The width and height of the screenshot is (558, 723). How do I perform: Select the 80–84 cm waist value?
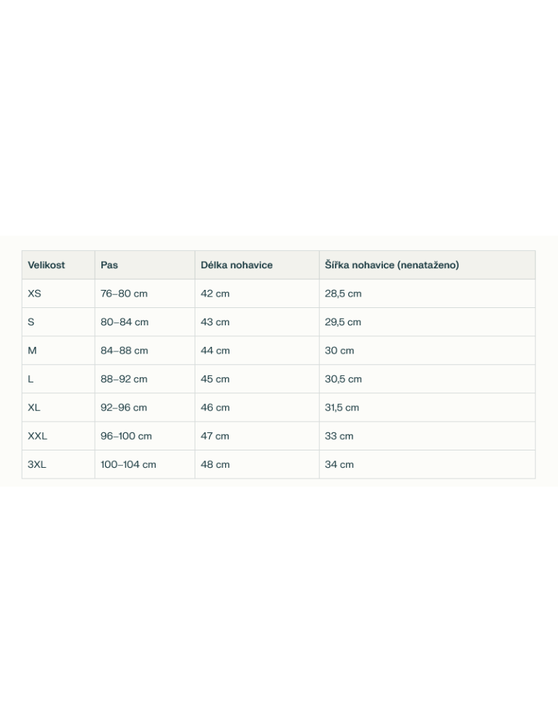(x=124, y=322)
